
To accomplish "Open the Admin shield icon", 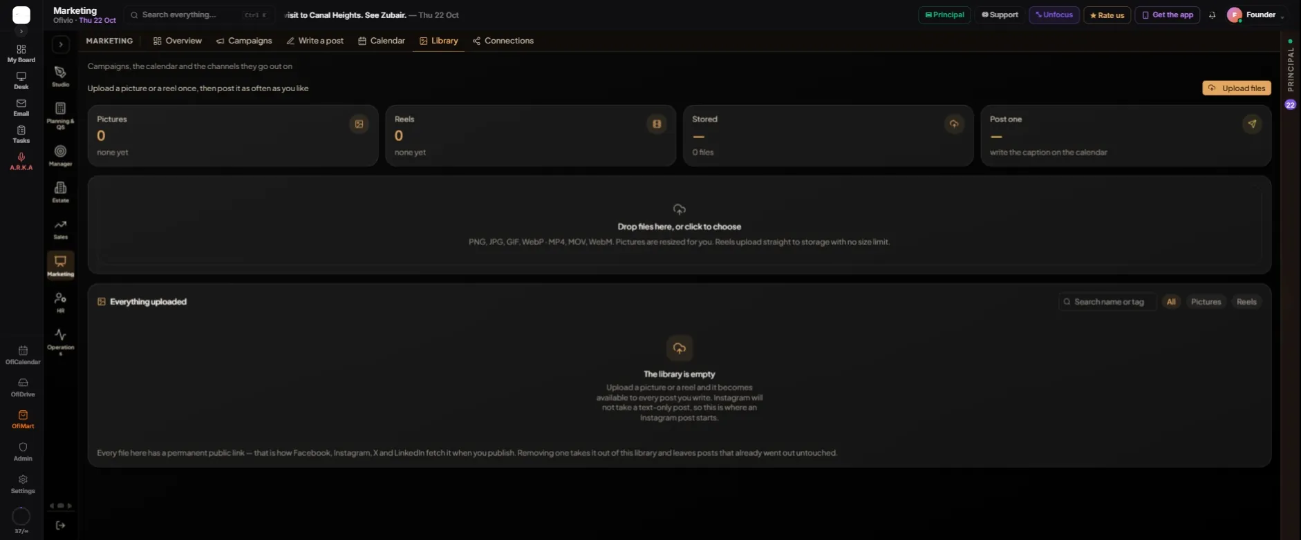I will pyautogui.click(x=23, y=452).
